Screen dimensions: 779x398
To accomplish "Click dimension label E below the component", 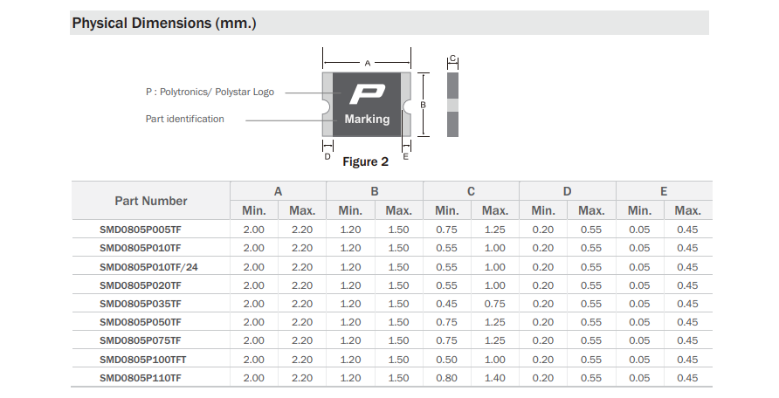I will (405, 156).
